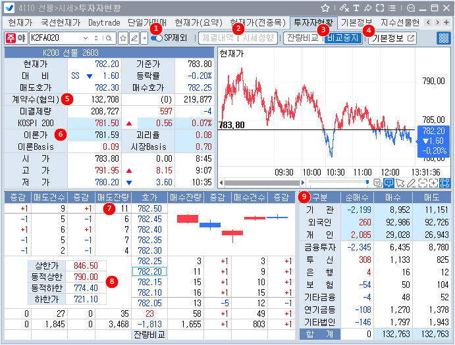Click the 잔량비교 button in the toolbar
This screenshot has height=345, width=455.
(302, 38)
